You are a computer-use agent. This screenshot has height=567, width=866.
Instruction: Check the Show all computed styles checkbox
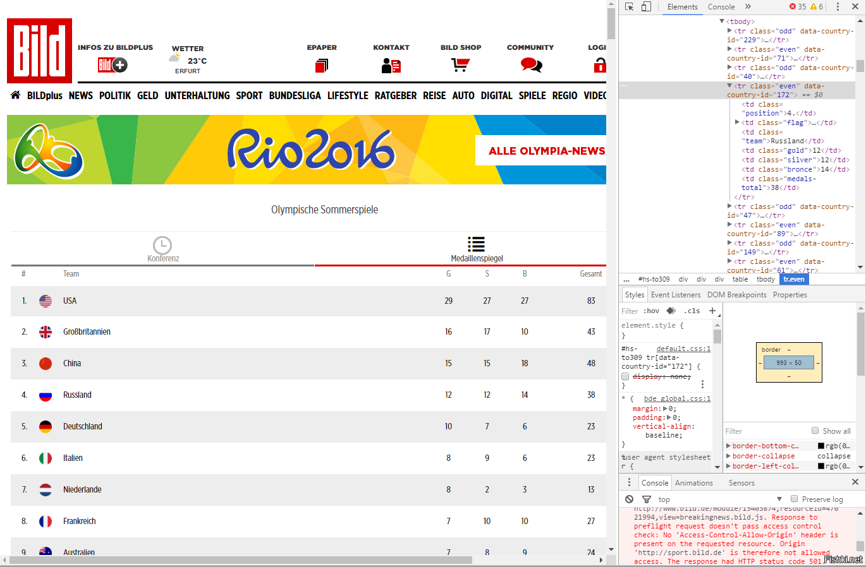pos(815,431)
